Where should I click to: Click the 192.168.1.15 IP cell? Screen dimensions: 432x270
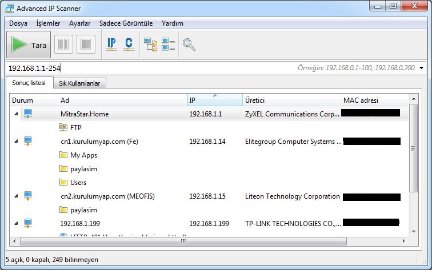207,196
